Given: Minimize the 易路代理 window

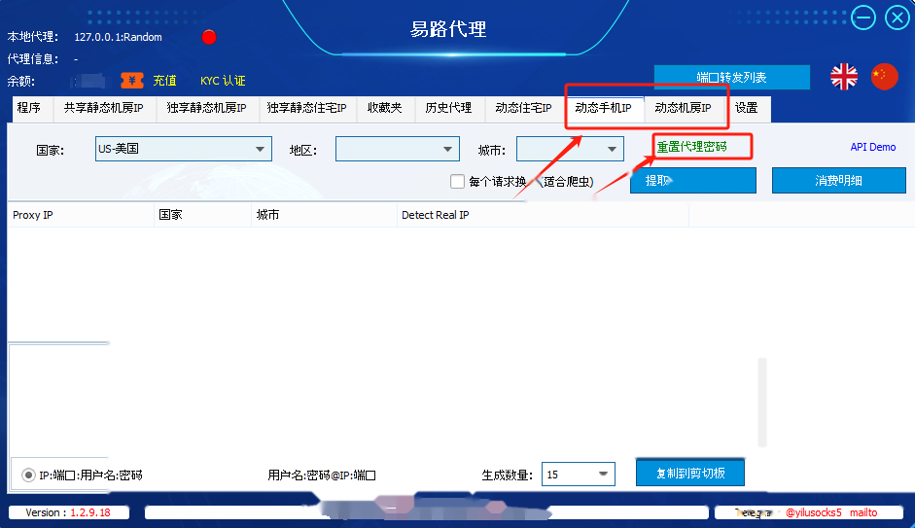Looking at the screenshot, I should tap(863, 18).
